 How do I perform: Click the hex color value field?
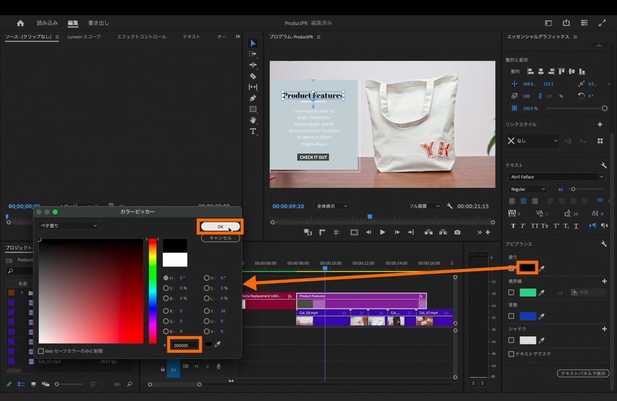point(185,345)
